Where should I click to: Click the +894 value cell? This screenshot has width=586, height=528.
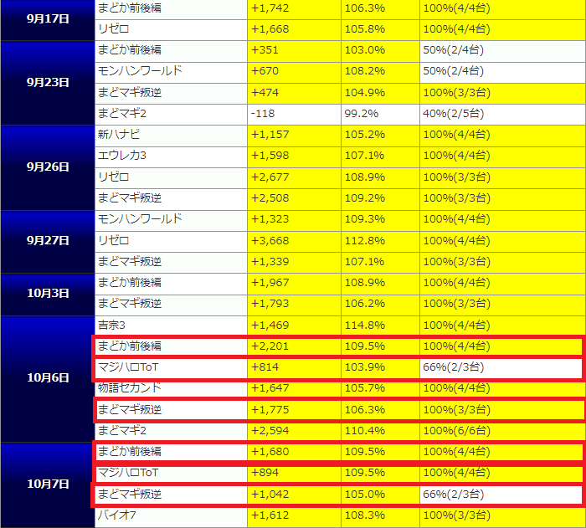[294, 474]
